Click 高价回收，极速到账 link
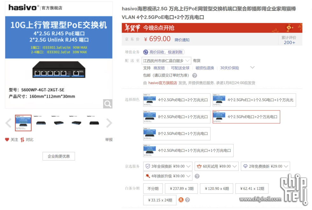Screen dimensions: 312x210 pyautogui.click(x=166, y=52)
